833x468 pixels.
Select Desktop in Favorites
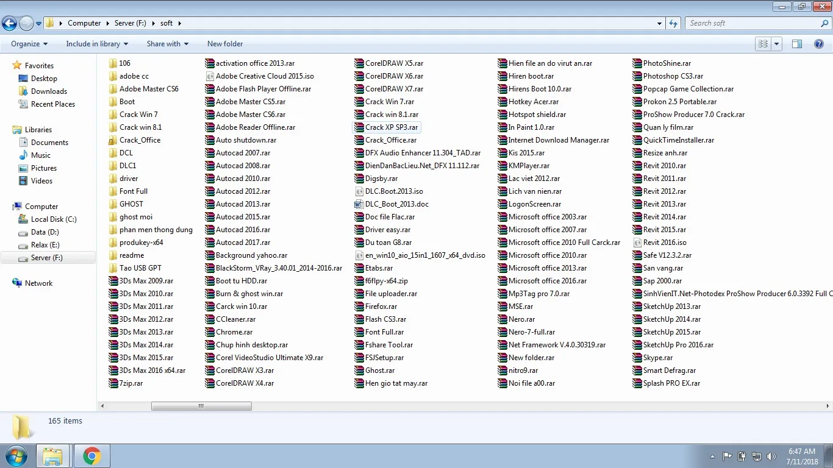pyautogui.click(x=44, y=79)
